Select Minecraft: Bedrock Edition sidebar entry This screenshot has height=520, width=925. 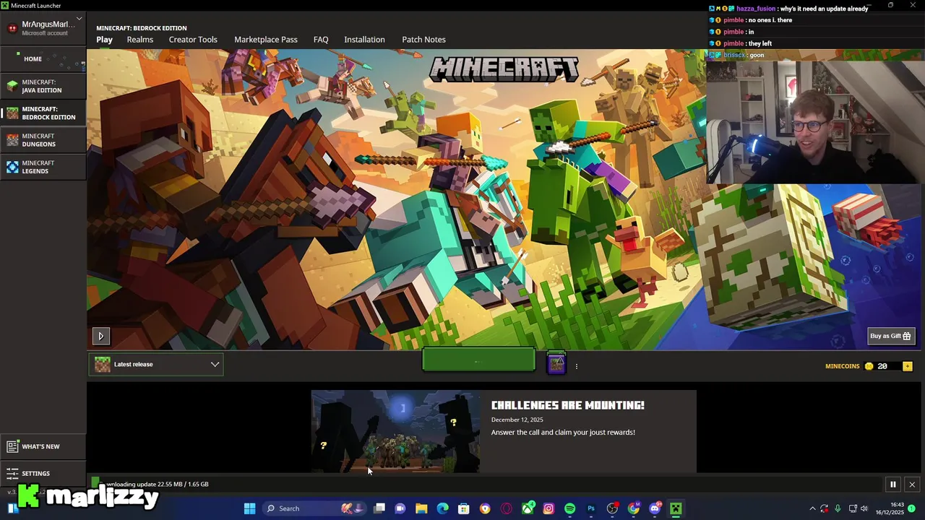(43, 113)
